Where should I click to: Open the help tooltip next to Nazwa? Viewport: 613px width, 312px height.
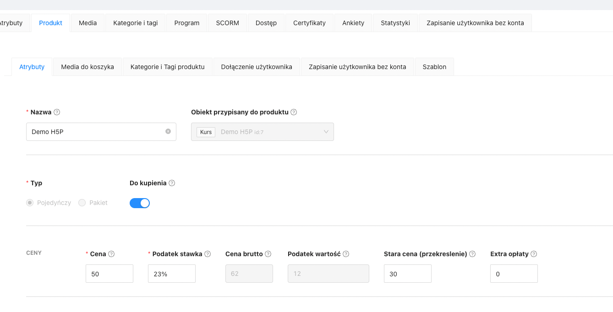click(x=56, y=112)
